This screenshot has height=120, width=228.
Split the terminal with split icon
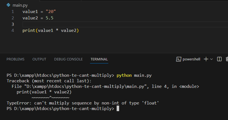[x=219, y=59]
